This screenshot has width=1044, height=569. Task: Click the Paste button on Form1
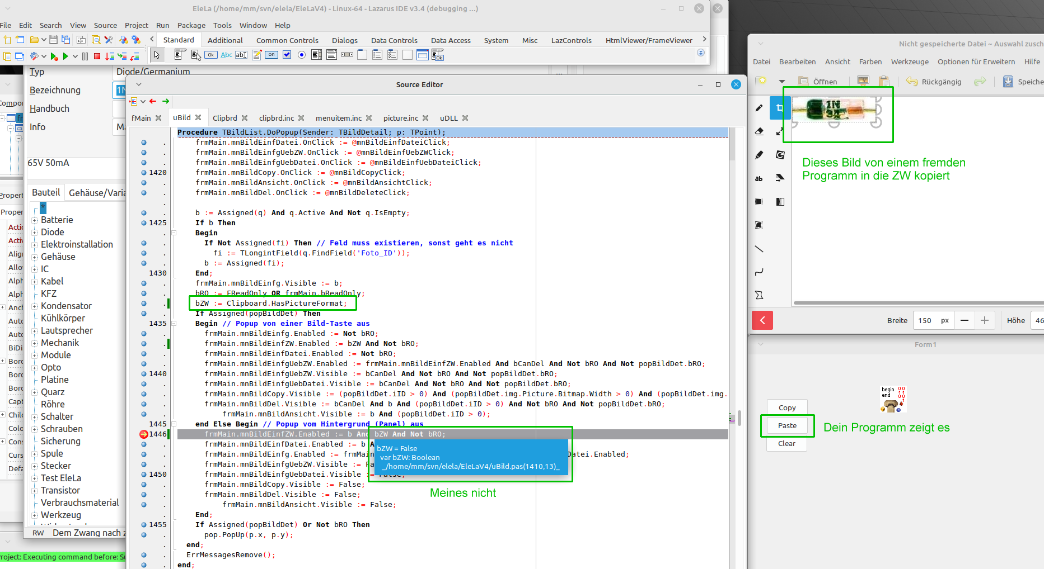click(786, 425)
